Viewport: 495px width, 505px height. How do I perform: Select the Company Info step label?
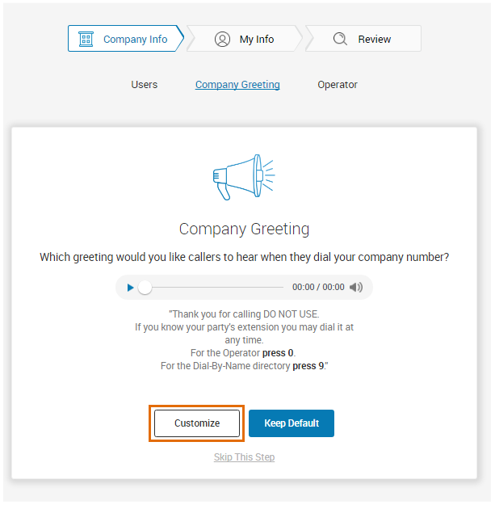tap(135, 40)
